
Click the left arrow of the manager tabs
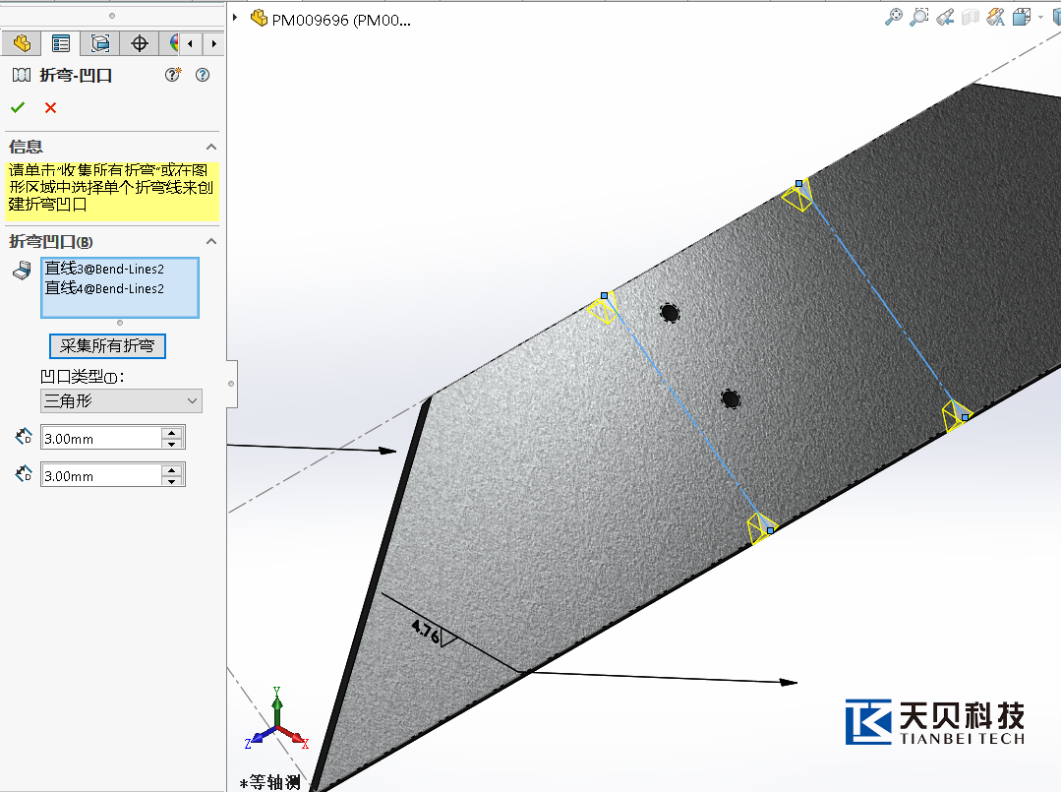[x=190, y=44]
